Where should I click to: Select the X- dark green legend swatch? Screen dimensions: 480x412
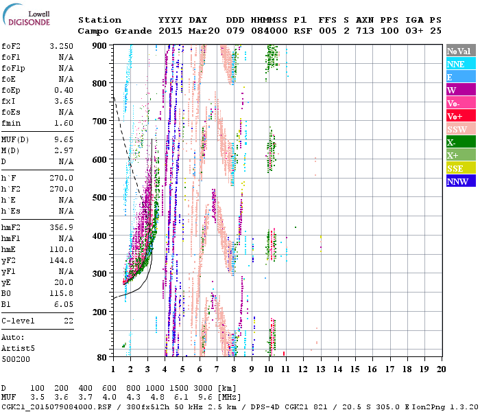tap(461, 142)
